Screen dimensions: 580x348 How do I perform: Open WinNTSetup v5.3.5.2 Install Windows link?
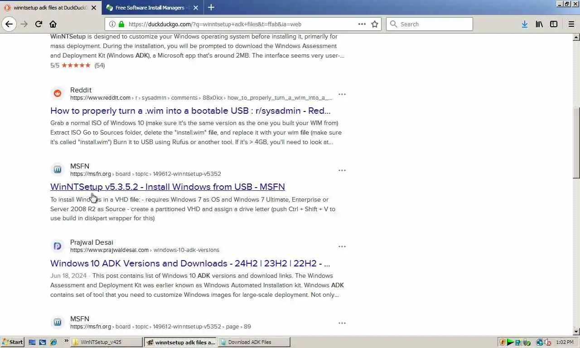[x=168, y=187]
